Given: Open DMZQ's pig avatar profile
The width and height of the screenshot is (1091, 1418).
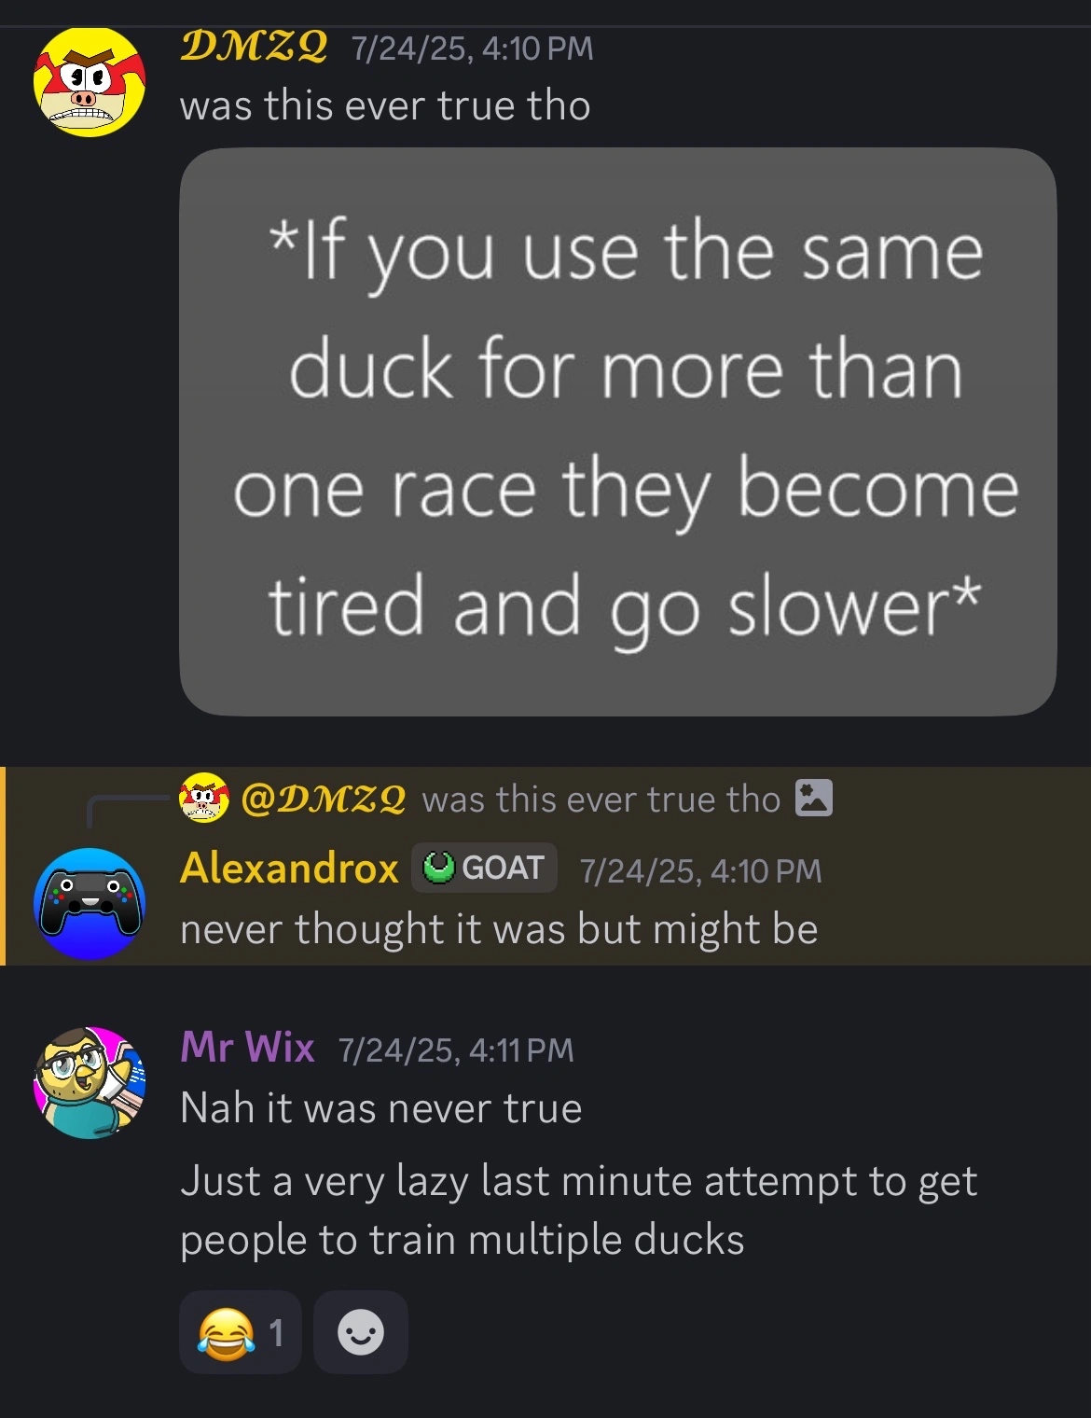Looking at the screenshot, I should pyautogui.click(x=90, y=82).
